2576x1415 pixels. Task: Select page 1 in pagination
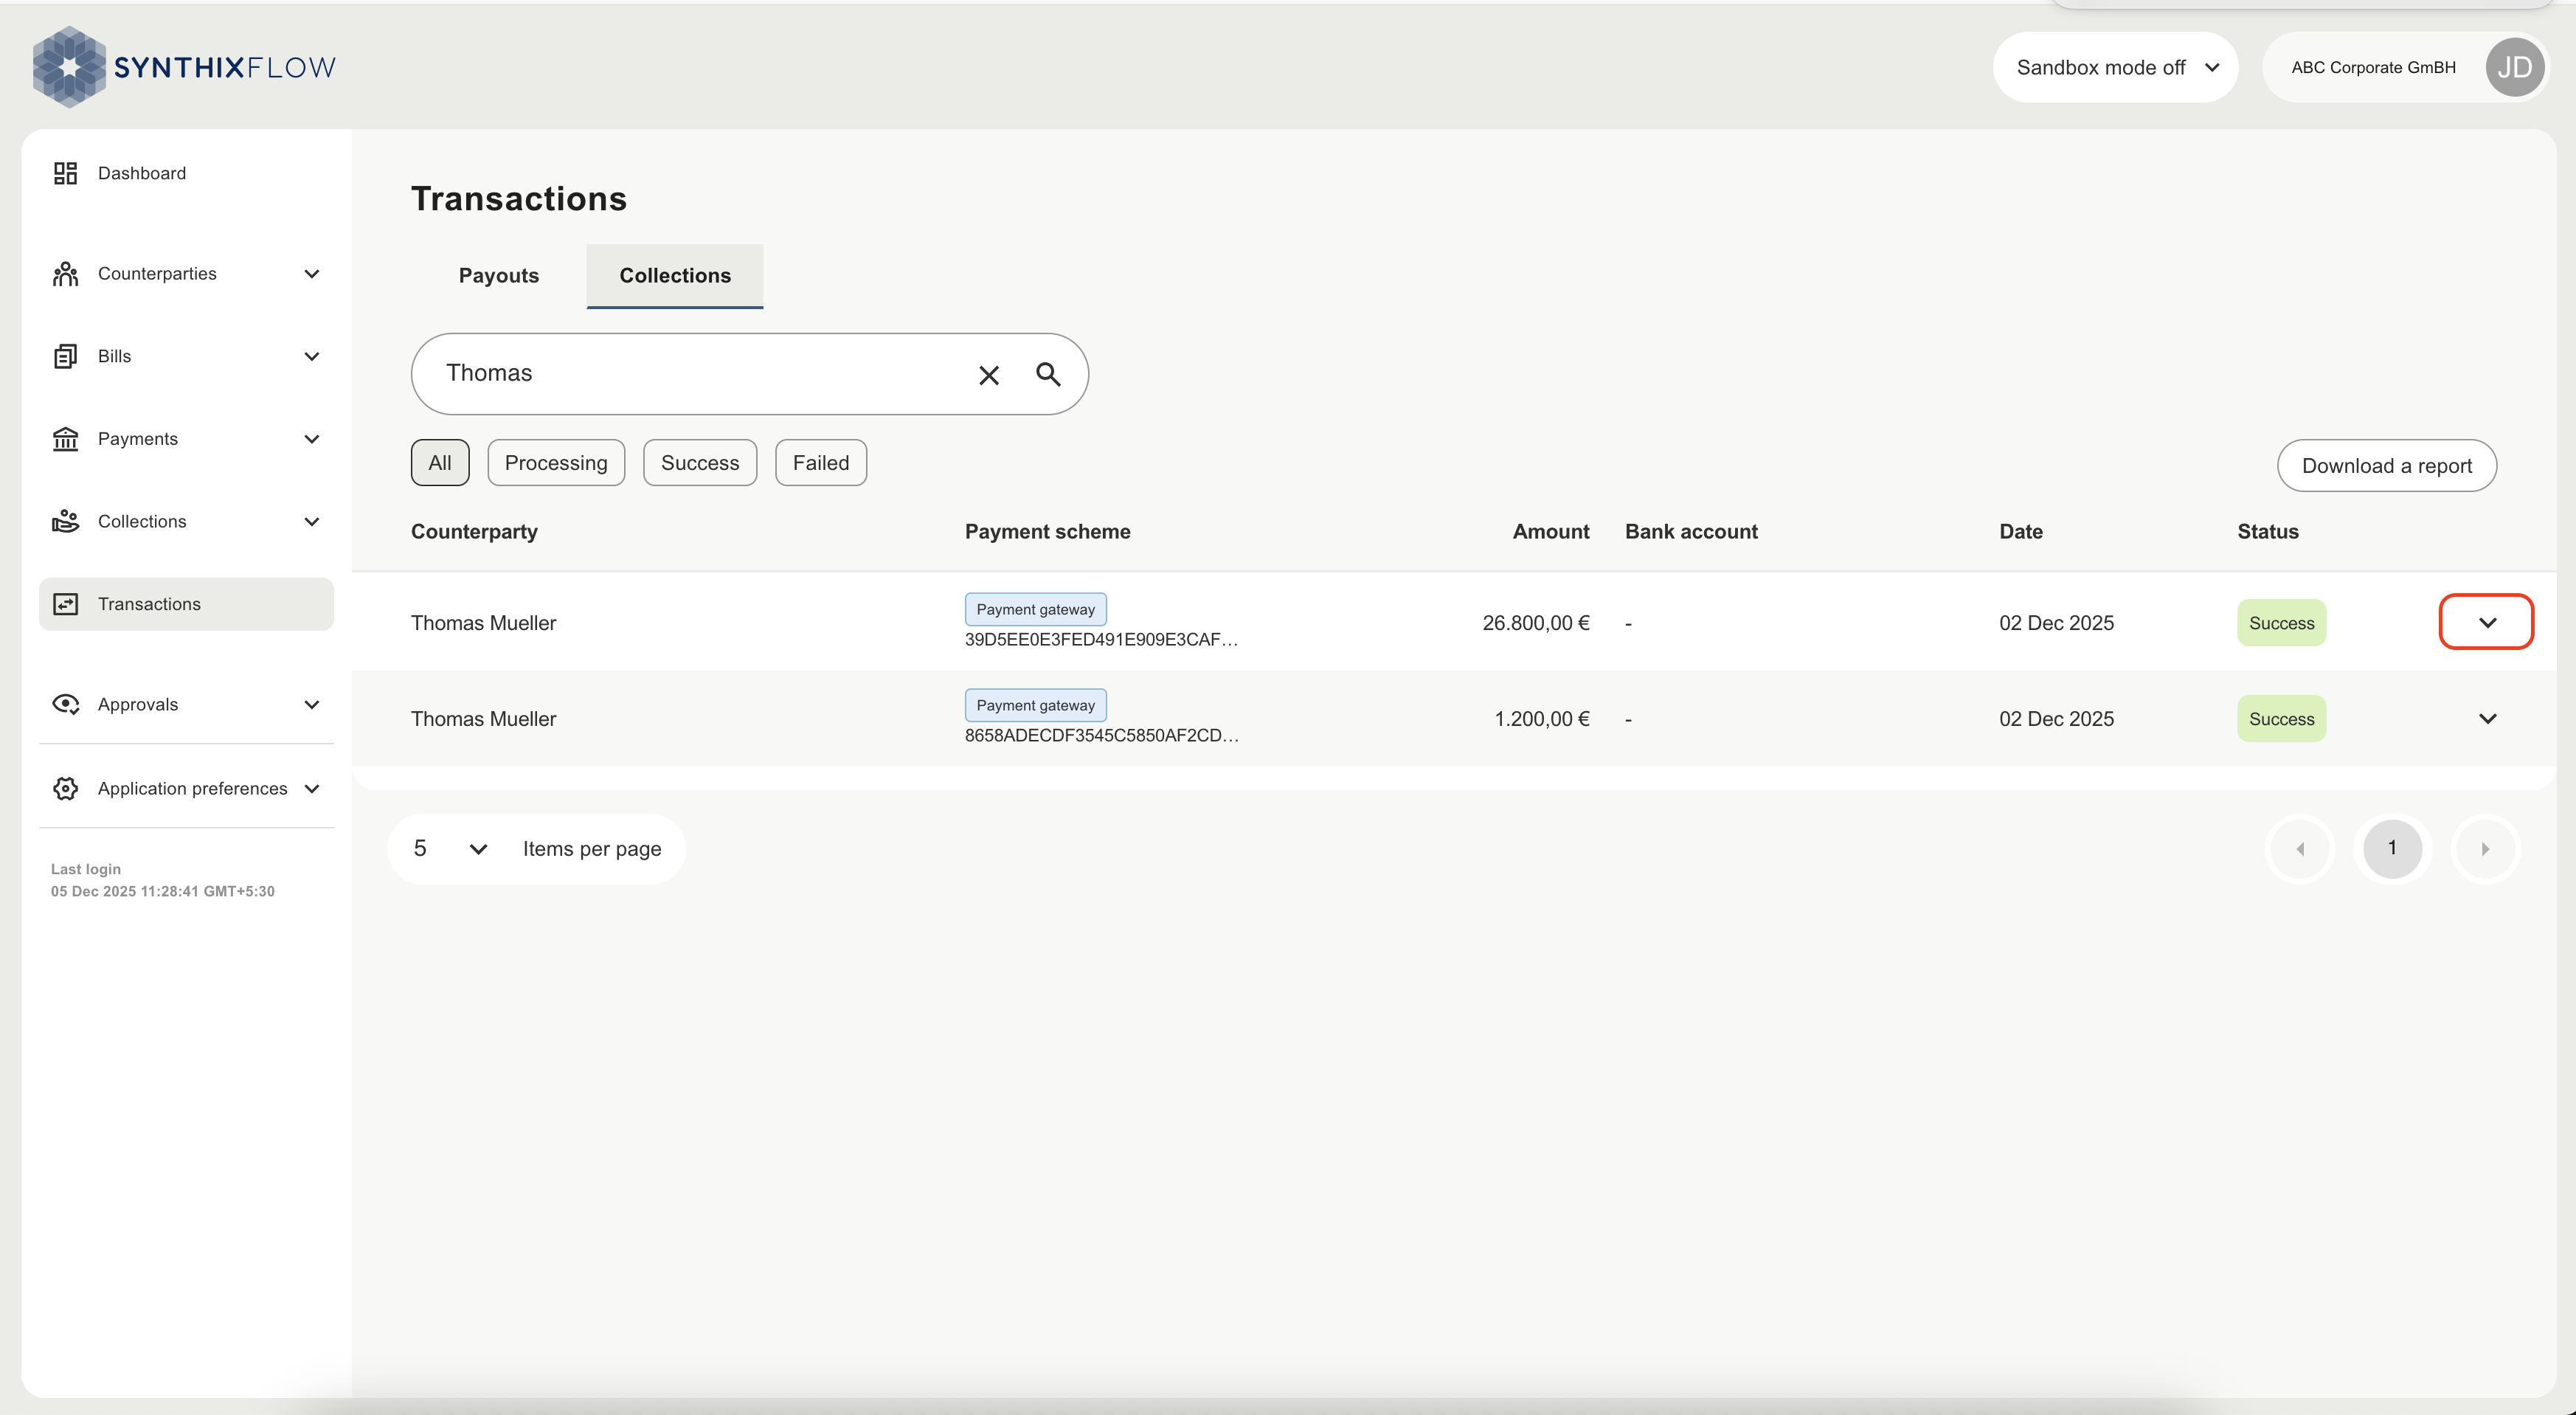click(2392, 849)
